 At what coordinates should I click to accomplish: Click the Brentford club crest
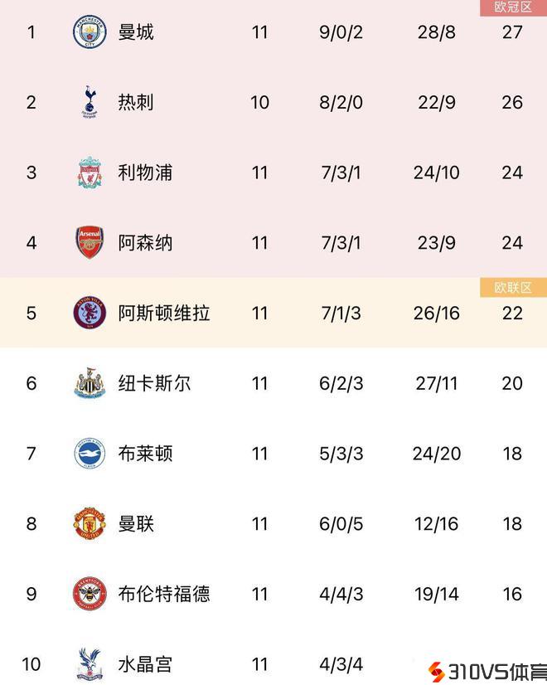pos(89,594)
